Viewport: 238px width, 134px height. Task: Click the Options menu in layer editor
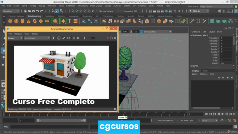pos(204,74)
